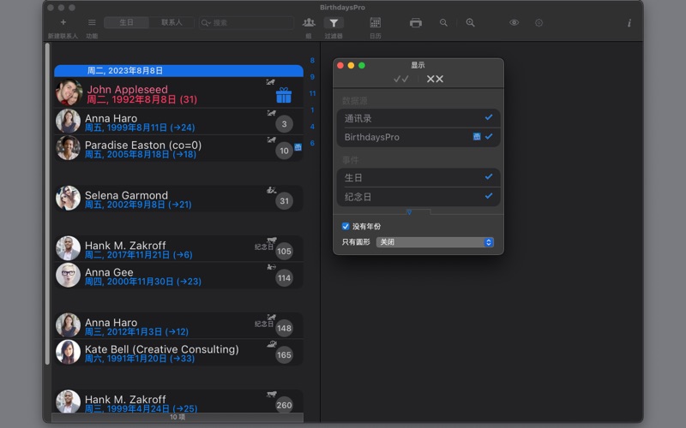The image size is (686, 428).
Task: Click the info icon at toolbar right
Action: coord(629,23)
